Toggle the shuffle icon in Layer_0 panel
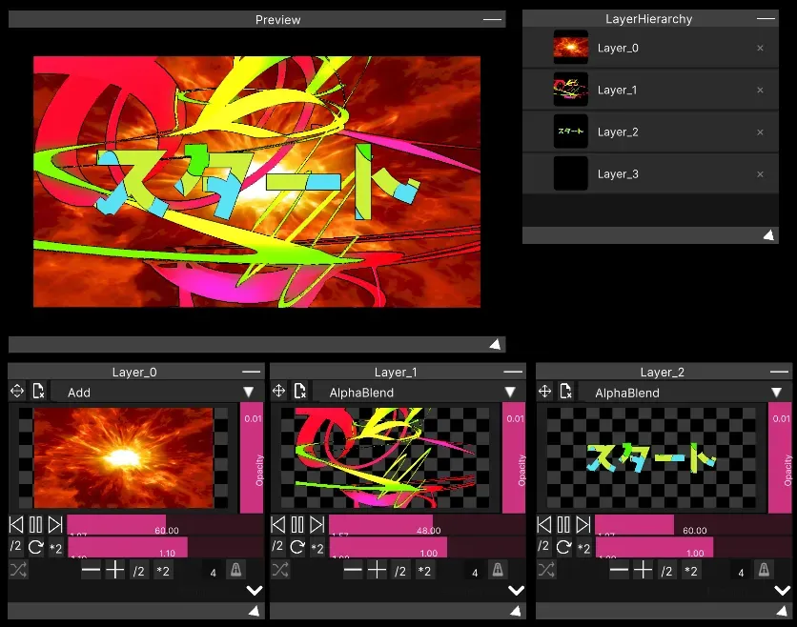 point(17,570)
